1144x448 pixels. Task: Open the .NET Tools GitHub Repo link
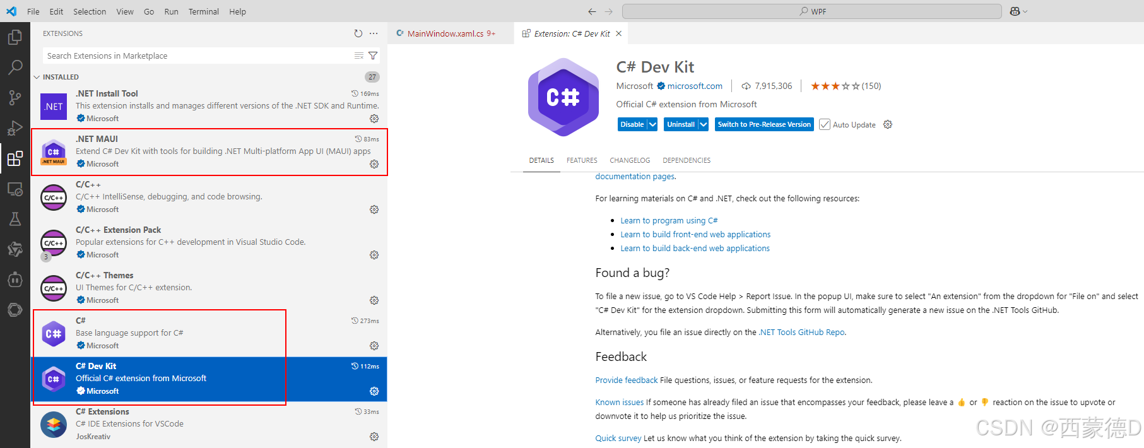coord(801,332)
